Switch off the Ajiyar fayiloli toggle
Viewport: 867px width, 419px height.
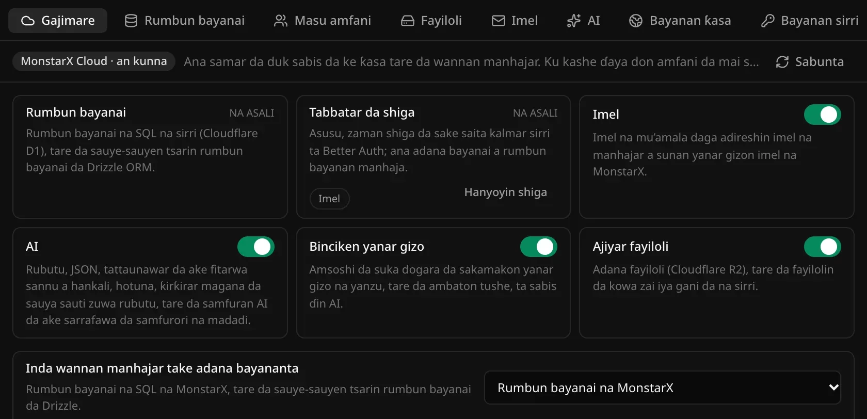pos(823,247)
